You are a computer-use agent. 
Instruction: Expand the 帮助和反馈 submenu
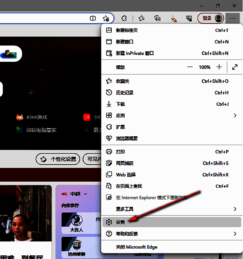click(x=172, y=234)
